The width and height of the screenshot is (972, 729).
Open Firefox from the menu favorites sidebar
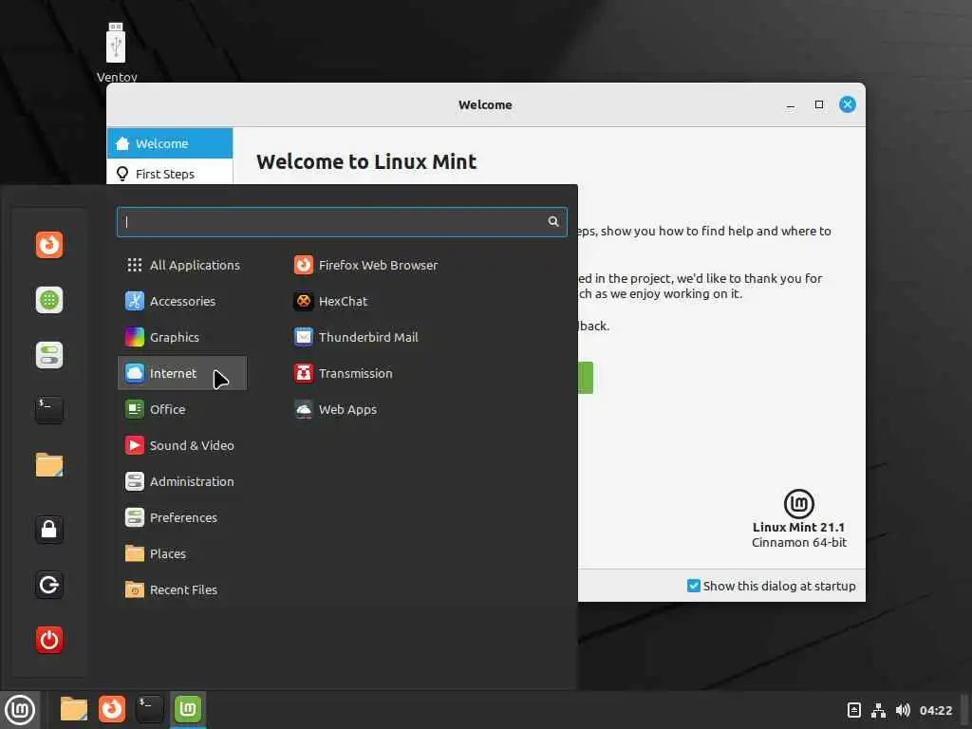[x=49, y=245]
